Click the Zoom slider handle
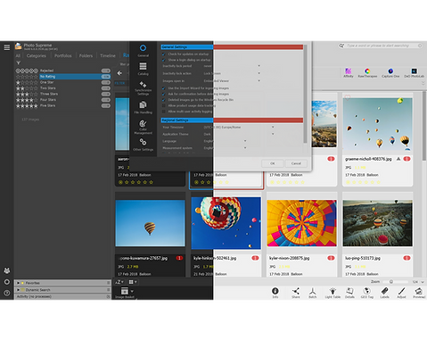Screen dimensions: 427x340 [x=391, y=281]
